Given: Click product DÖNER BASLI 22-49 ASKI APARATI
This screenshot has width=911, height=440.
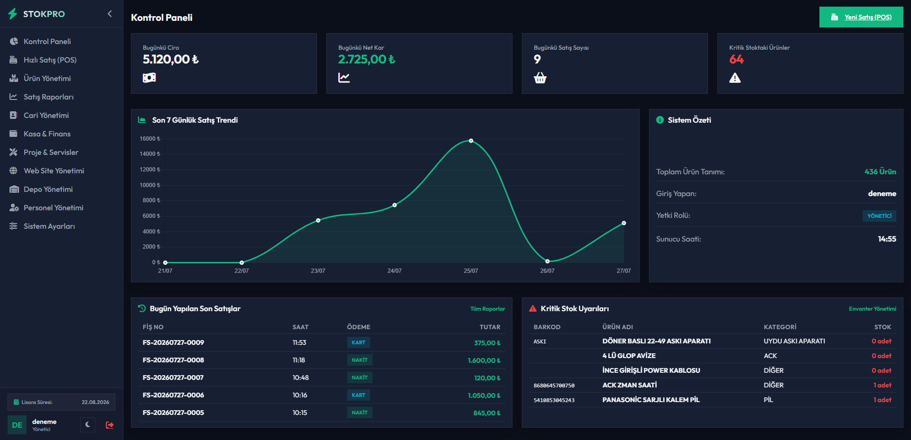Looking at the screenshot, I should coord(657,341).
